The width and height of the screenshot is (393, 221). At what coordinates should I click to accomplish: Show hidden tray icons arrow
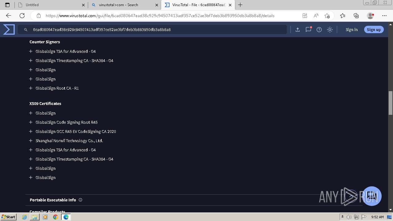(342, 217)
